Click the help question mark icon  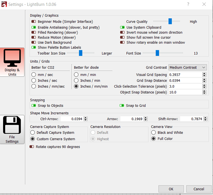point(188,4)
